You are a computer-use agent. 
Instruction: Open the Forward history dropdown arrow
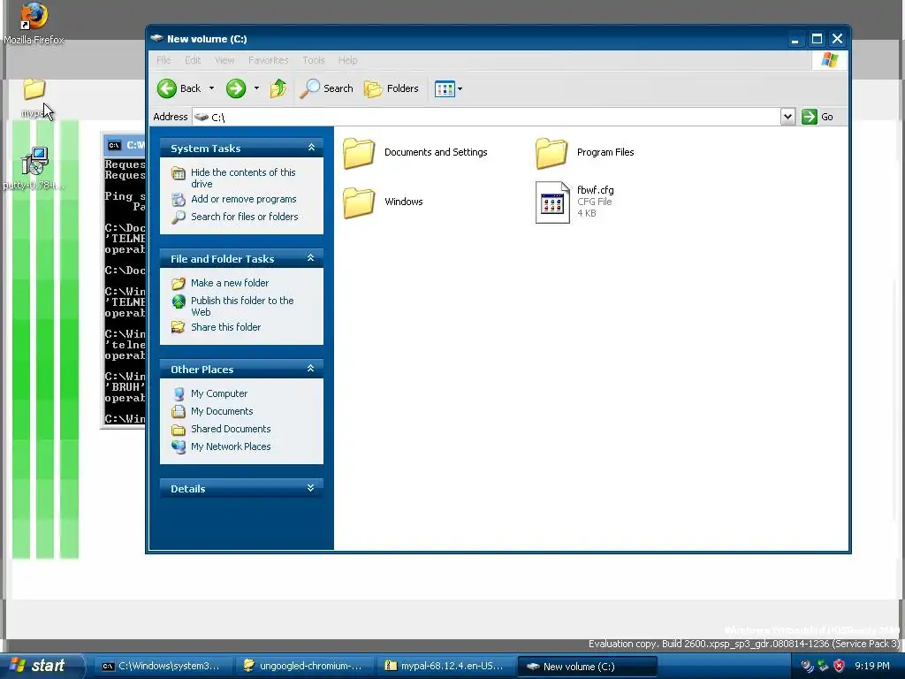(256, 88)
